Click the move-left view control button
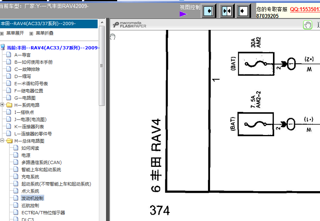This screenshot has width=320, height=221. pos(243,11)
